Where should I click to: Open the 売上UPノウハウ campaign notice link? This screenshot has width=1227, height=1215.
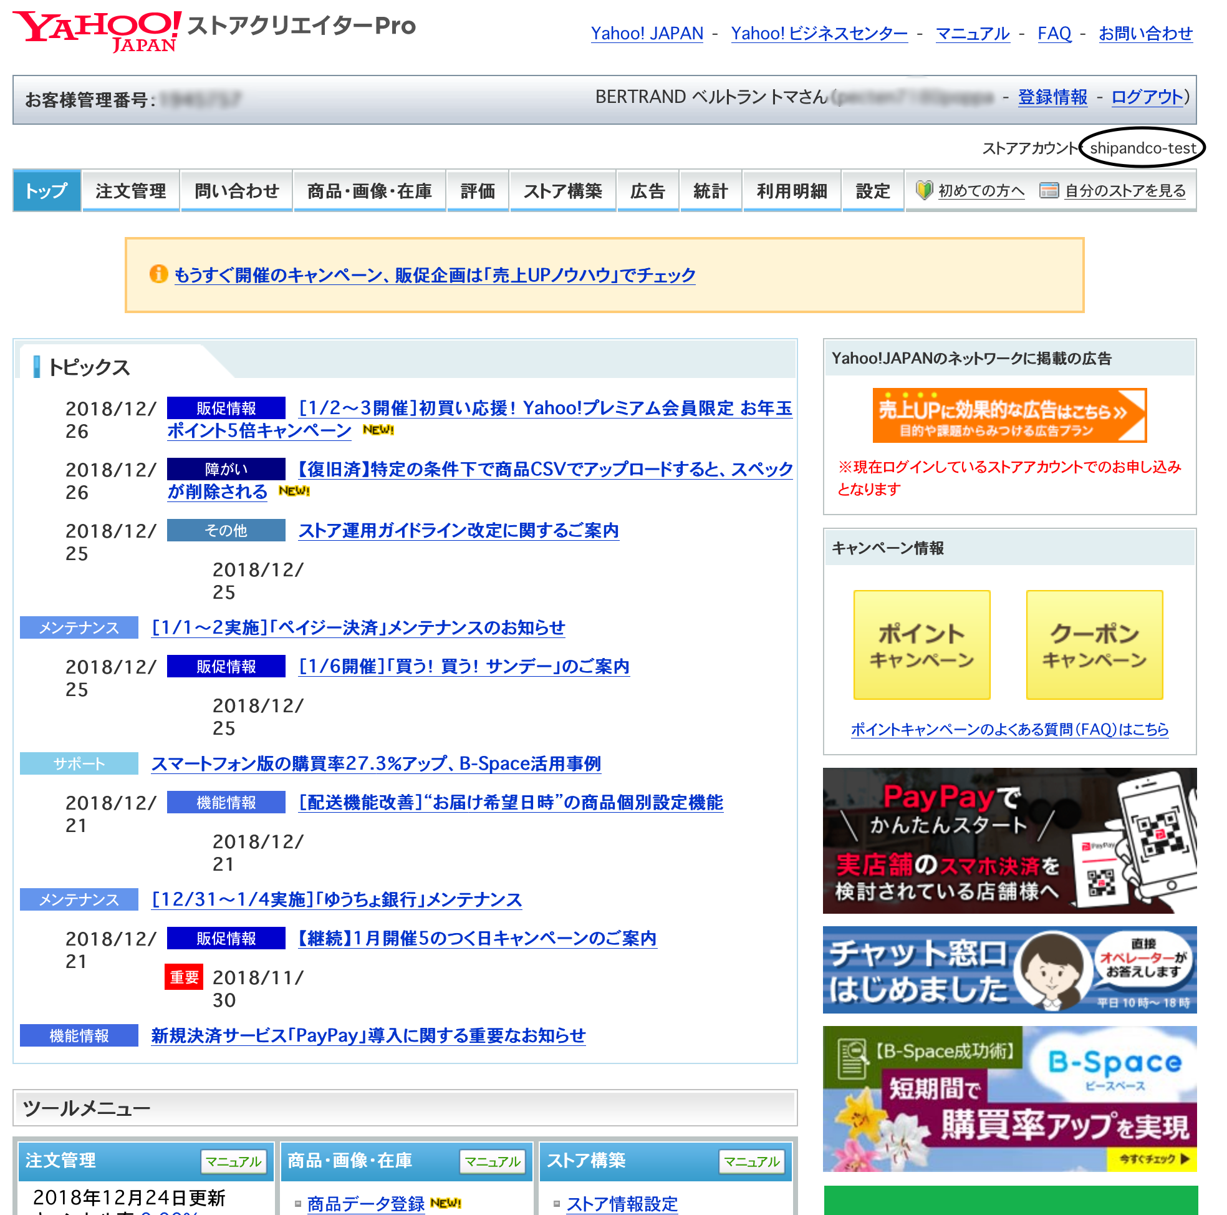tap(435, 275)
